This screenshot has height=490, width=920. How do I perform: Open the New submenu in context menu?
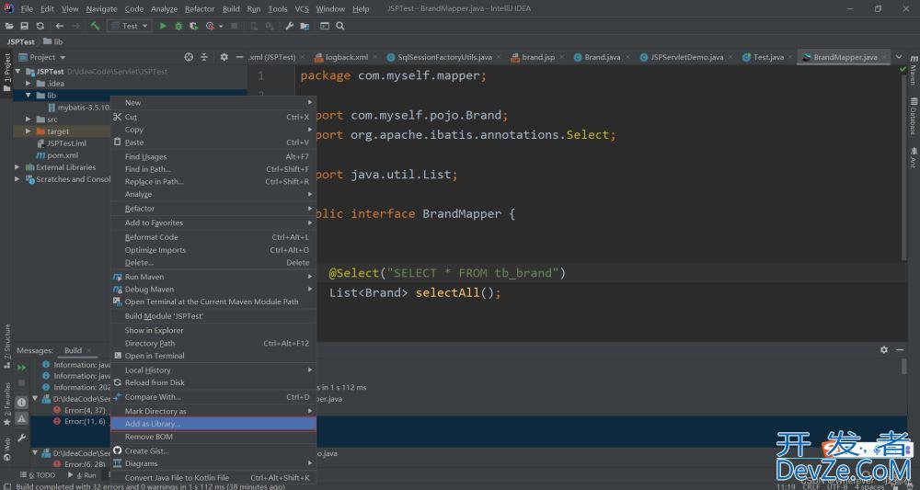(x=213, y=103)
